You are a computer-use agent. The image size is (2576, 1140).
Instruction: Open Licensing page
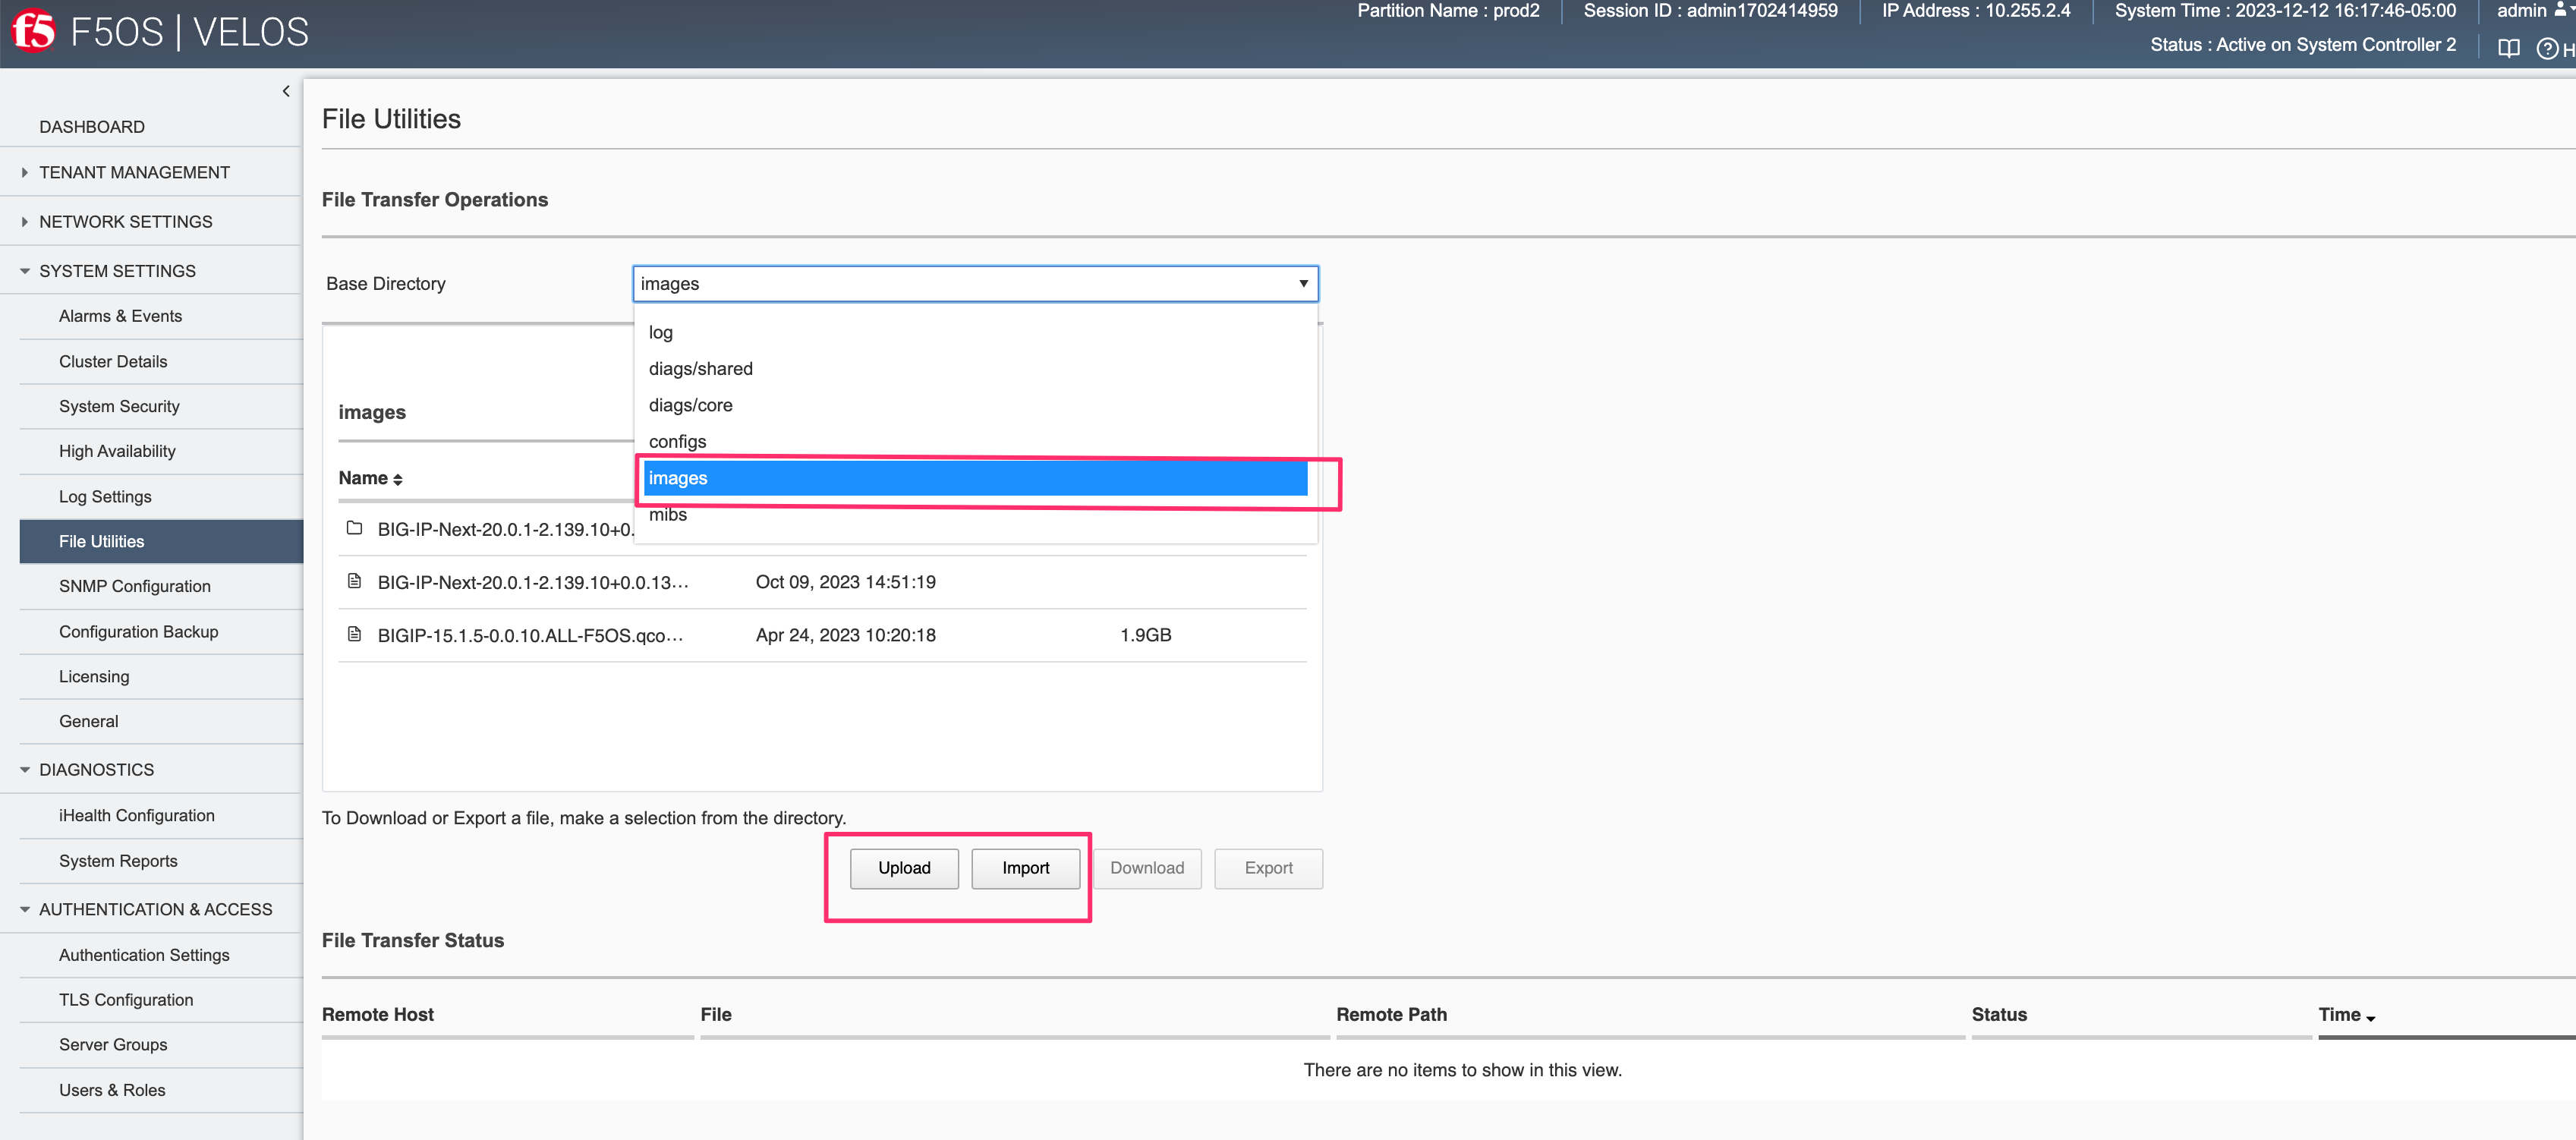(x=94, y=676)
